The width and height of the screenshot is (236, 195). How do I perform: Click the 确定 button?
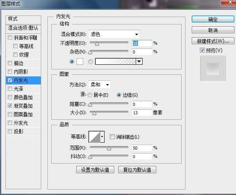point(213,19)
